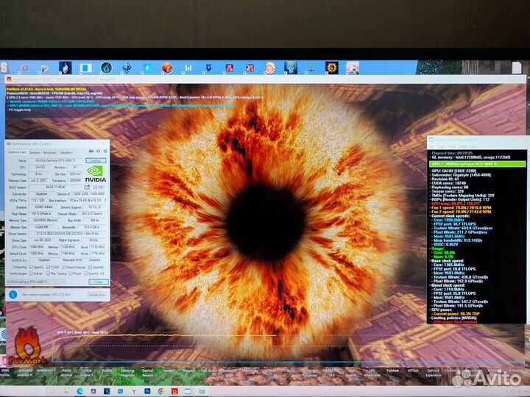Screen dimensions: 530x397
Task: Click the Driver Version field in GPU-Z
Action: point(68,234)
